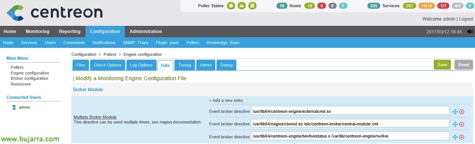Screen dimensions: 475x144
Task: Toggle the sound speaker icon
Action: (469, 32)
